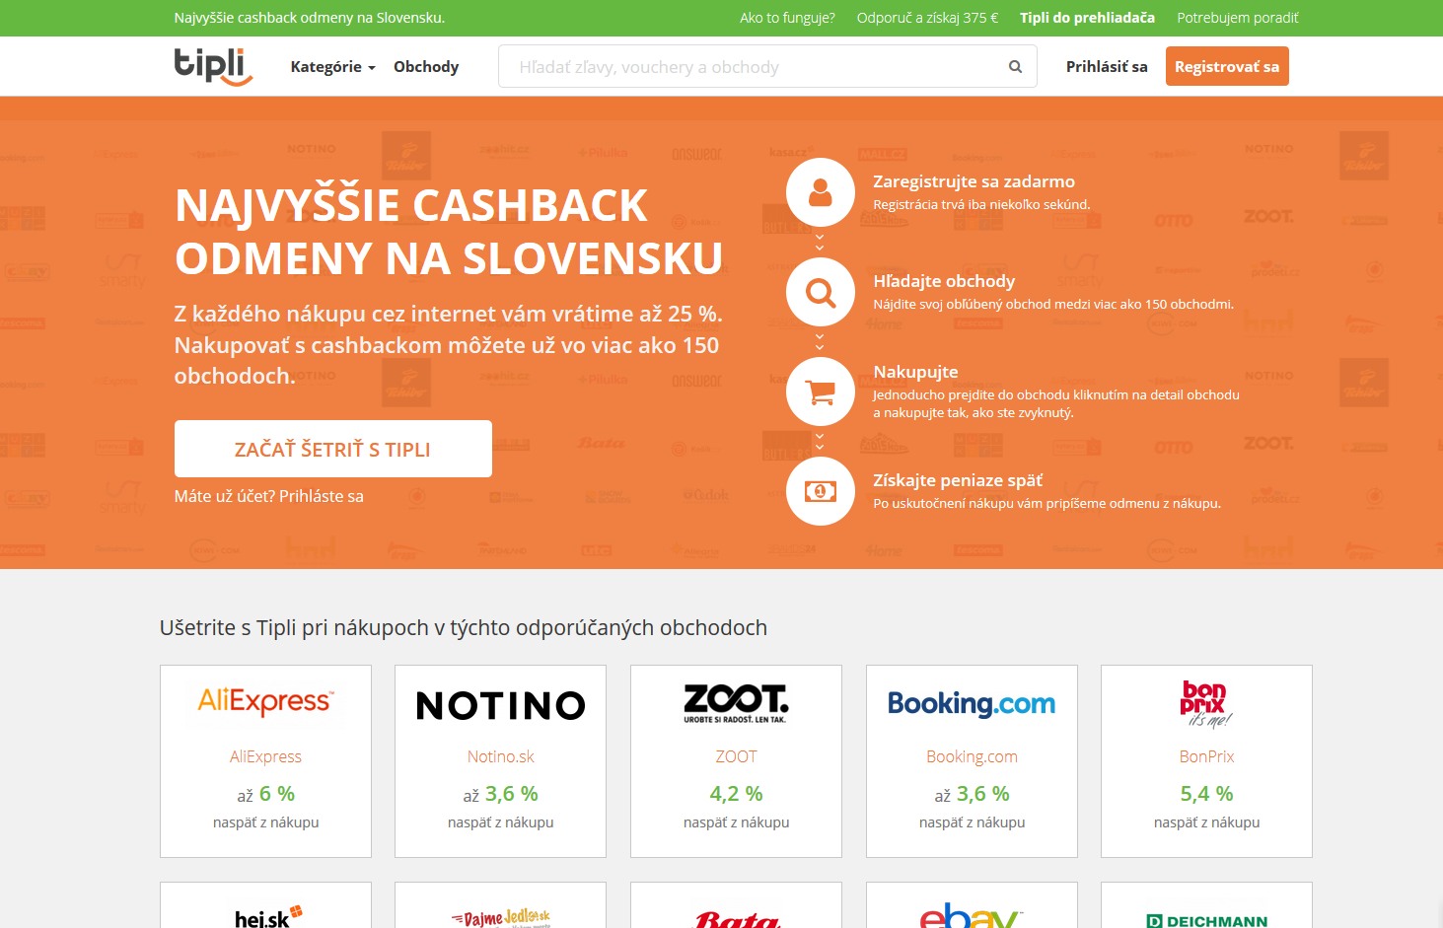Open the Booking.com shop logo
1443x928 pixels.
pos(972,703)
